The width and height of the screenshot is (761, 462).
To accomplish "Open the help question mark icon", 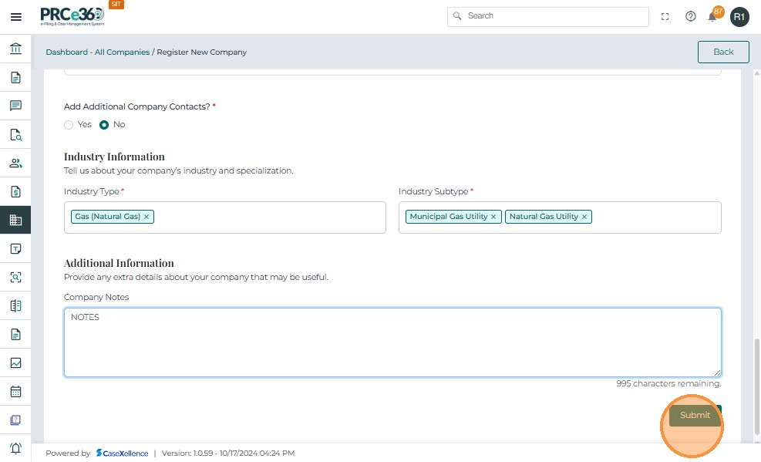I will point(691,17).
